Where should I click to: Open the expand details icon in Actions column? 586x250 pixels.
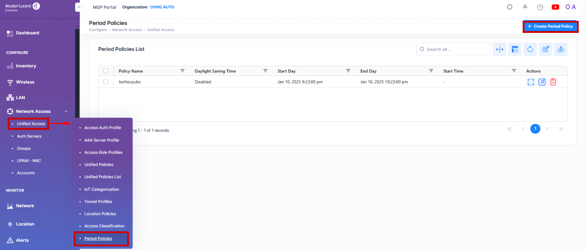[531, 82]
